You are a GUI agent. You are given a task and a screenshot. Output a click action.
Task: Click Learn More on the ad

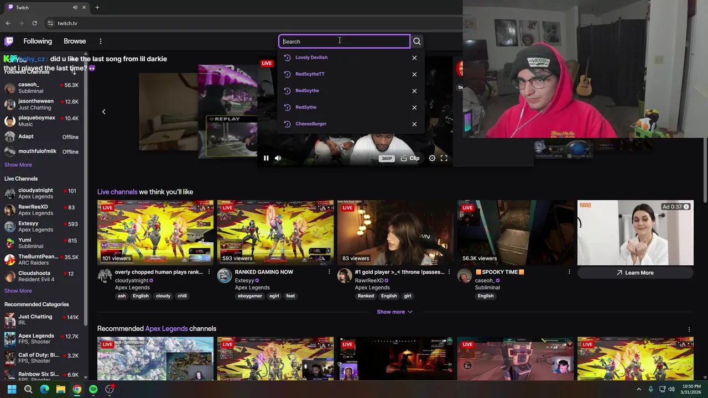(x=635, y=273)
